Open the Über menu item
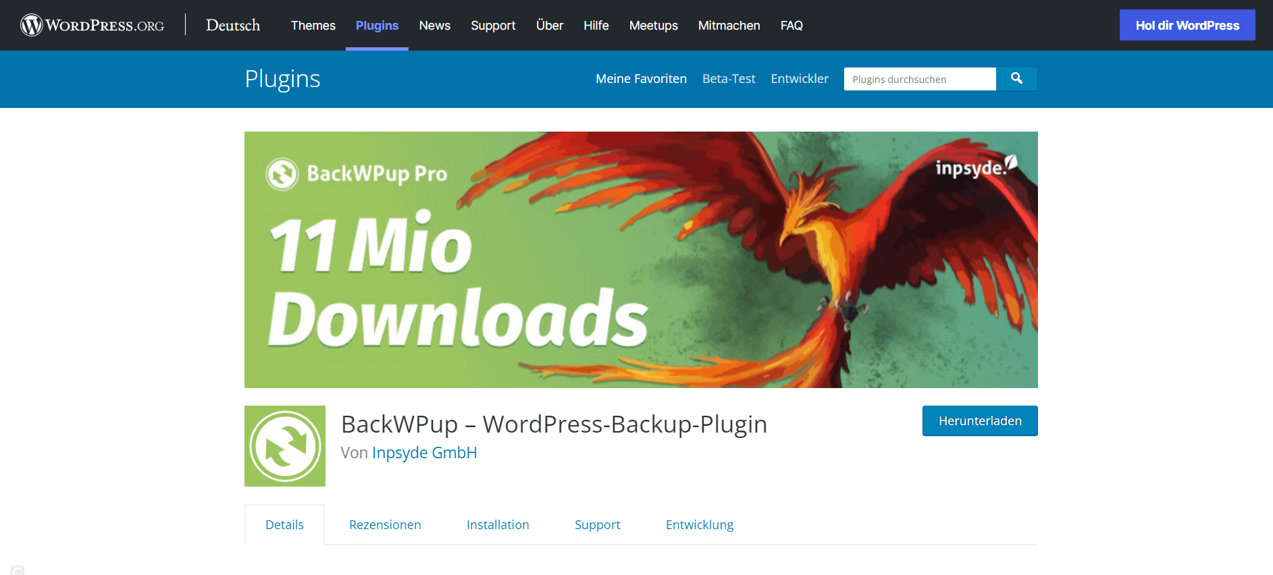This screenshot has height=575, width=1273. 550,26
